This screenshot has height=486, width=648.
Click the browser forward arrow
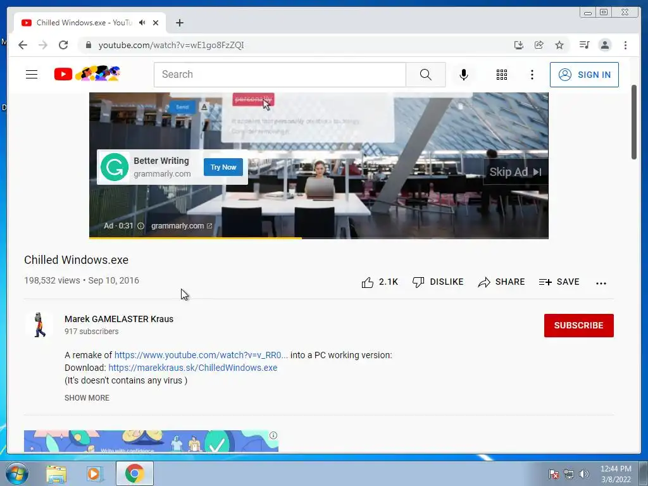[x=43, y=45]
